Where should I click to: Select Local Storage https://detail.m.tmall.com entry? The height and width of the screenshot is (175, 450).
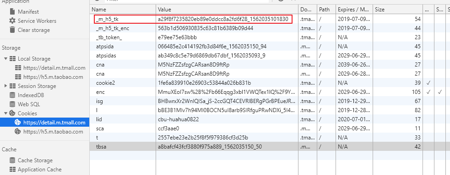click(54, 67)
